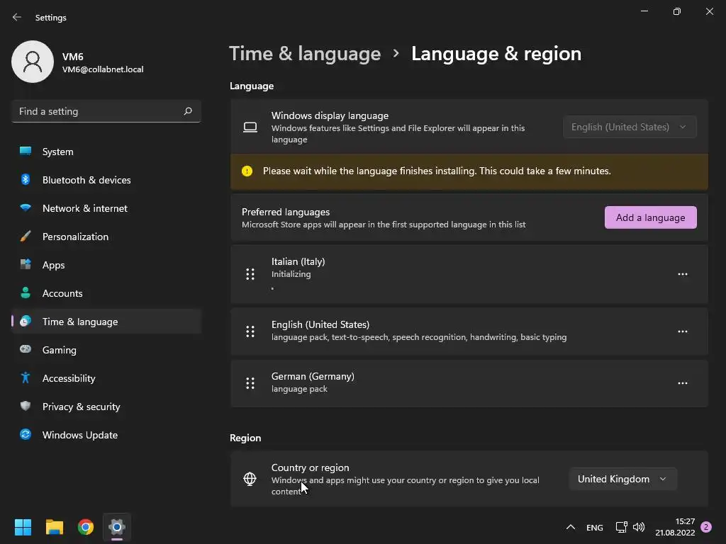Launch Google Chrome from the taskbar
Image resolution: width=726 pixels, height=544 pixels.
[86, 527]
